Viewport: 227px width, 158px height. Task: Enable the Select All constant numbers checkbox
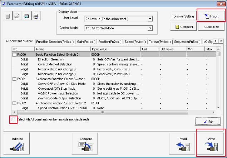(x=14, y=119)
